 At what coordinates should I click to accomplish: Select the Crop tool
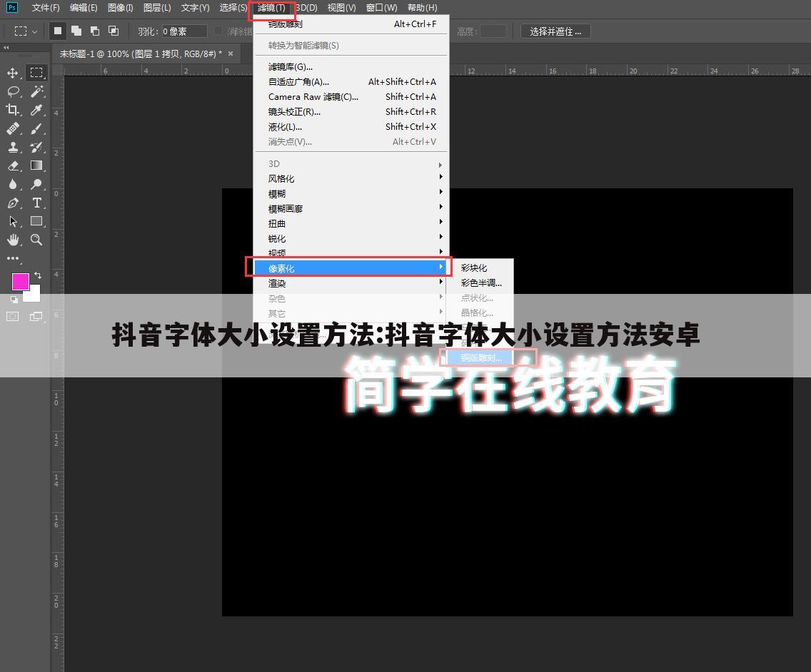13,110
